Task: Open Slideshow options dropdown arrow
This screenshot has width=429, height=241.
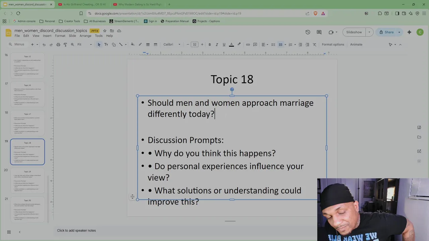Action: click(x=369, y=32)
